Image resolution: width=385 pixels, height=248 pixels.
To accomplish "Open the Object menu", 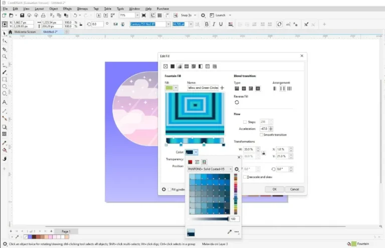I will click(53, 8).
